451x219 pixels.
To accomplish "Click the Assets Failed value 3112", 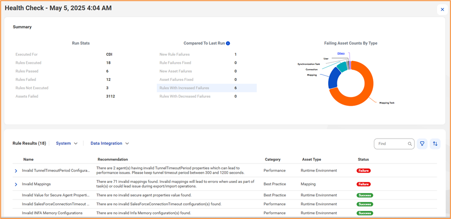I will coord(111,97).
